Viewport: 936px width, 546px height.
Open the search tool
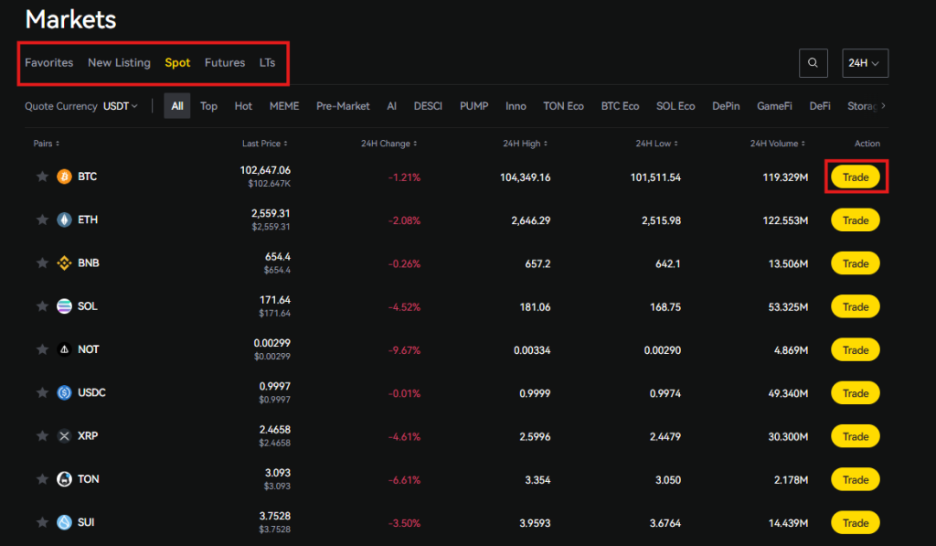pyautogui.click(x=813, y=62)
